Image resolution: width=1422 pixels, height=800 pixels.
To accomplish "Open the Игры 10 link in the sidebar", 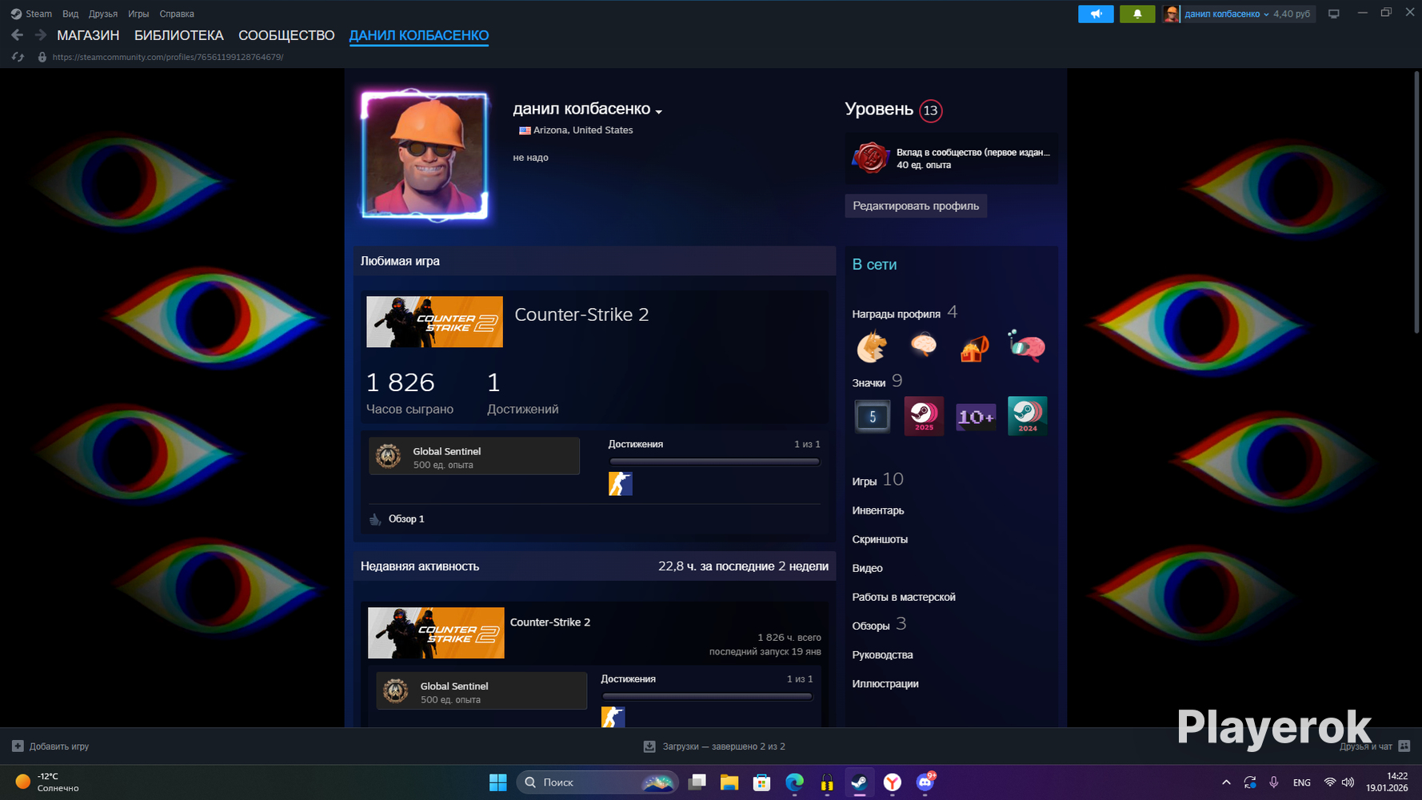I will (877, 480).
